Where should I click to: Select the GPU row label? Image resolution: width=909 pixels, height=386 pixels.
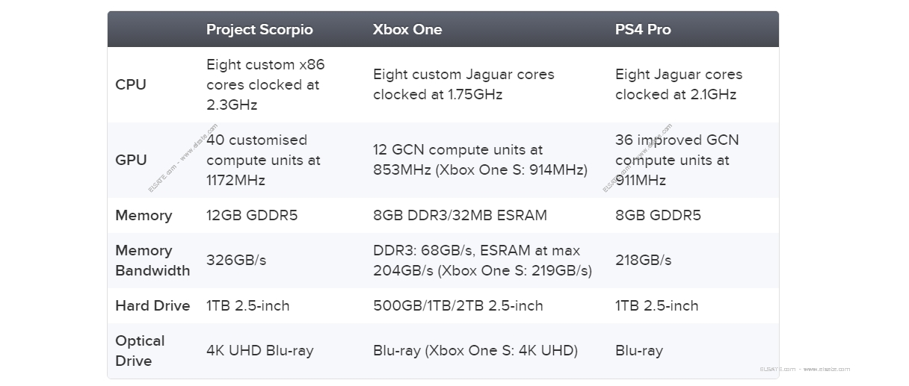coord(131,160)
